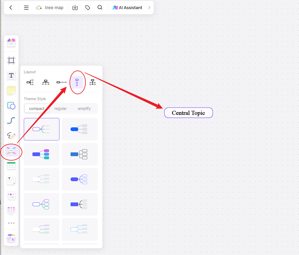Open search from the top toolbar

(x=100, y=7)
